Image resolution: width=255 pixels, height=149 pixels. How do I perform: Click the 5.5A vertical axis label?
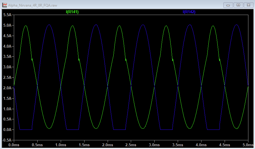pos(7,15)
